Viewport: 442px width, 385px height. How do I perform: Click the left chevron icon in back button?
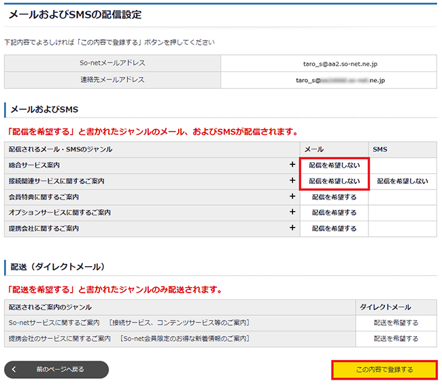(x=15, y=369)
